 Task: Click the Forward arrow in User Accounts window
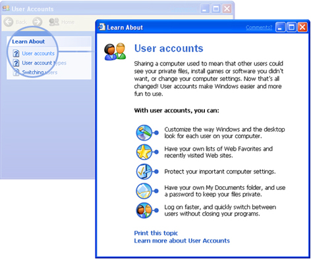tap(37, 22)
